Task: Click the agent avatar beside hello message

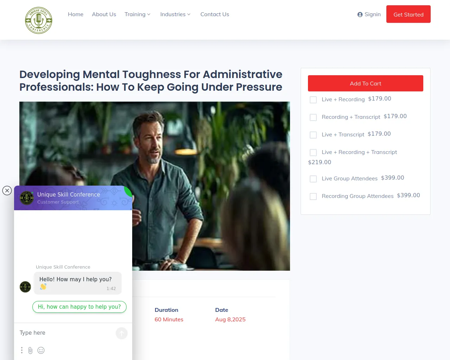Action: point(25,287)
